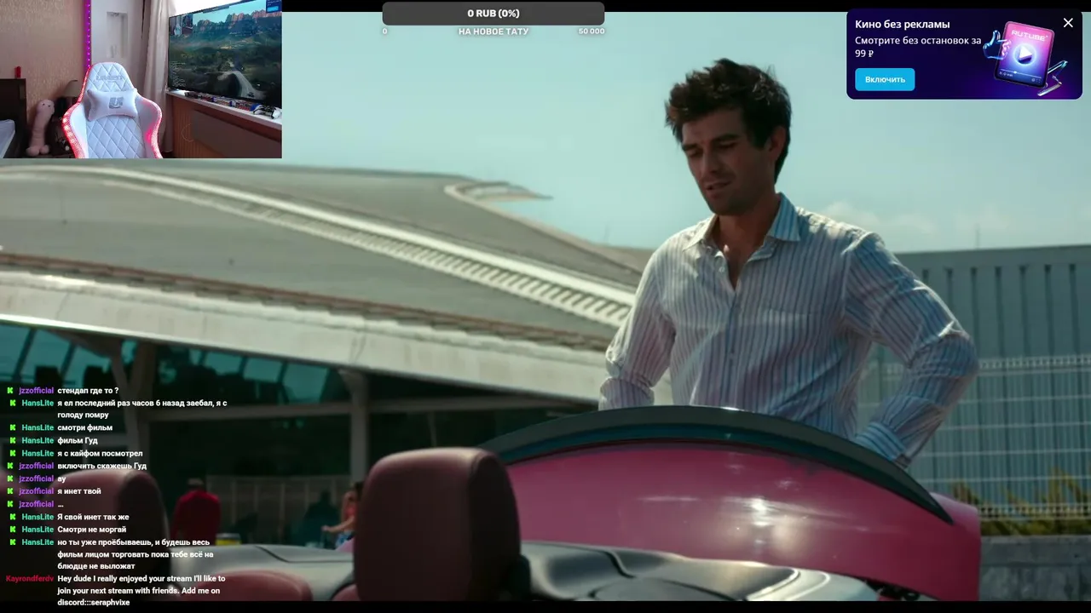
Task: Click the webcam overlay thumbnail
Action: 141,79
